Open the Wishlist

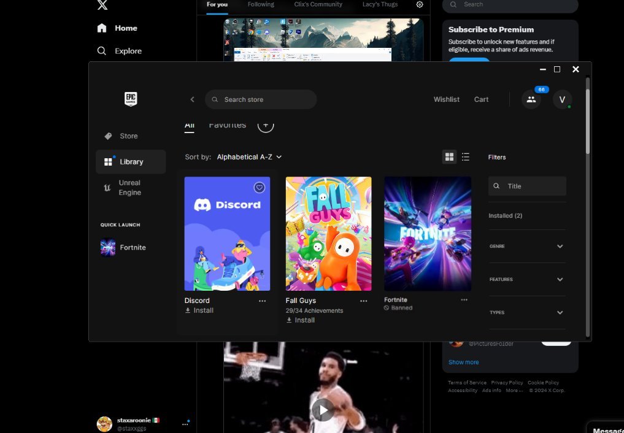pyautogui.click(x=447, y=99)
